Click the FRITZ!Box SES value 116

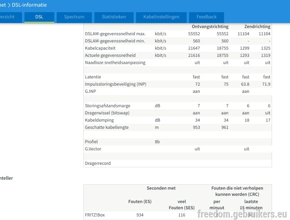tap(182, 215)
